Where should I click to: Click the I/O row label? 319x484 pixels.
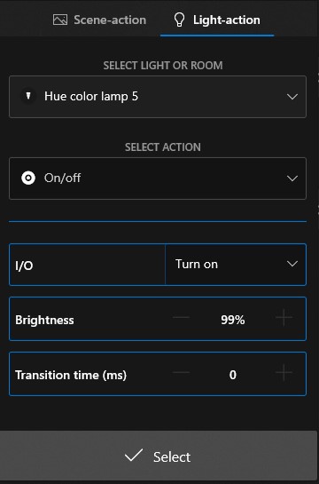24,266
